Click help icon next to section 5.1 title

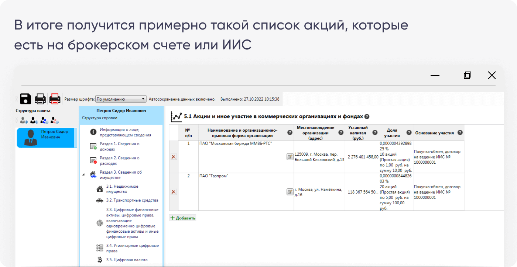367,117
